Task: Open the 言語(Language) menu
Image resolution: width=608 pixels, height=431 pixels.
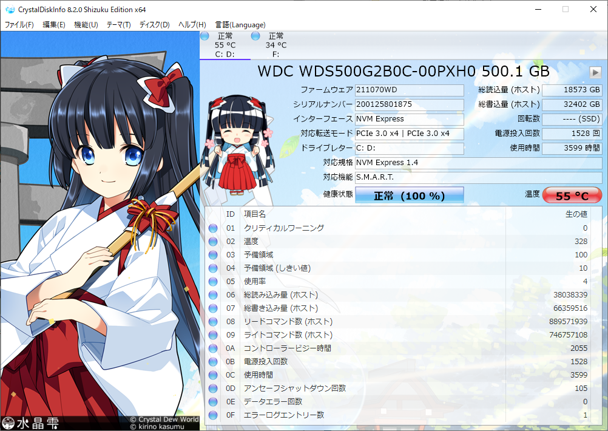Action: click(240, 25)
